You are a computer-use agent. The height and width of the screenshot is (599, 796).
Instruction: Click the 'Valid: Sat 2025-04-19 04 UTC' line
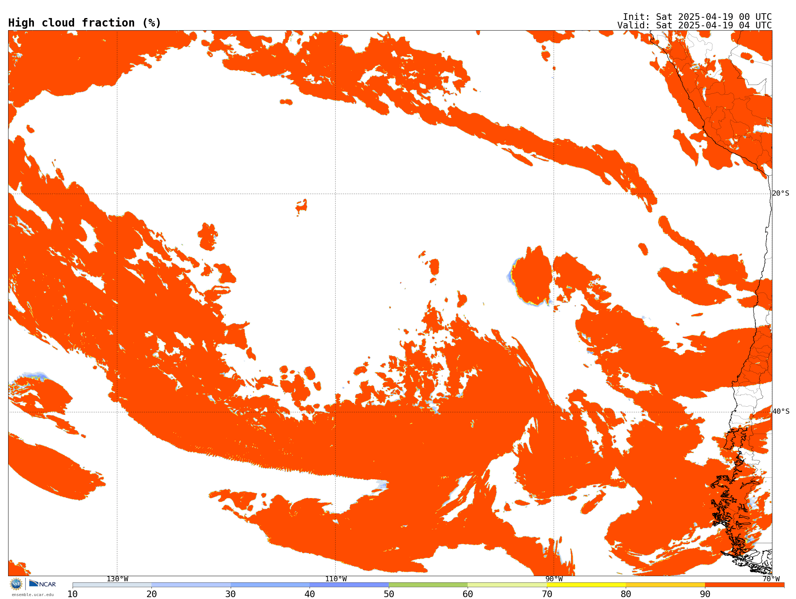[695, 25]
